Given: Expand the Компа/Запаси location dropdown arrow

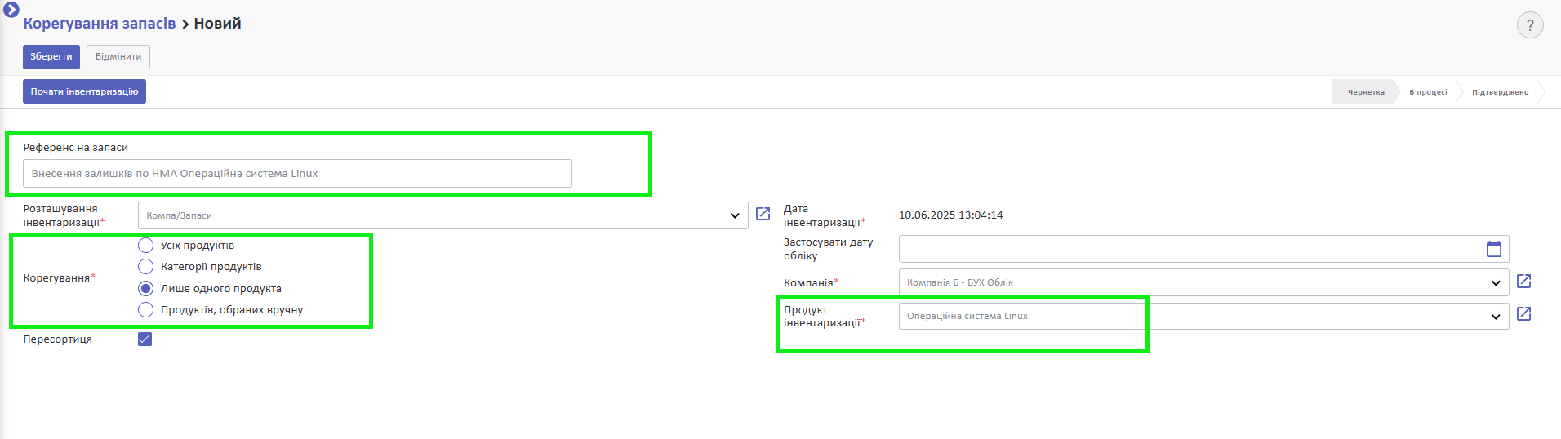Looking at the screenshot, I should tap(735, 215).
